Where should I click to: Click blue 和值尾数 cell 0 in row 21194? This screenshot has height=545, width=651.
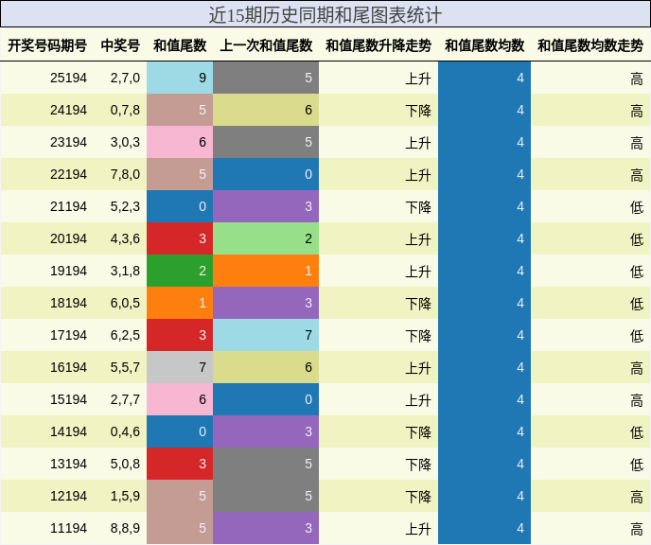pos(180,206)
